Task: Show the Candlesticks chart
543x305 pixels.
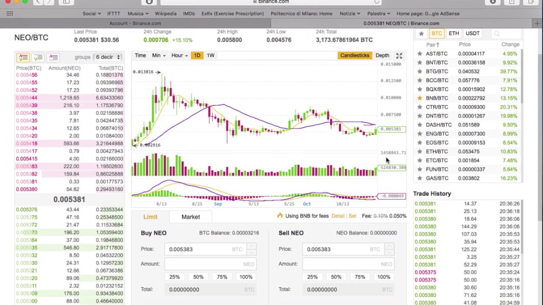Action: [355, 55]
